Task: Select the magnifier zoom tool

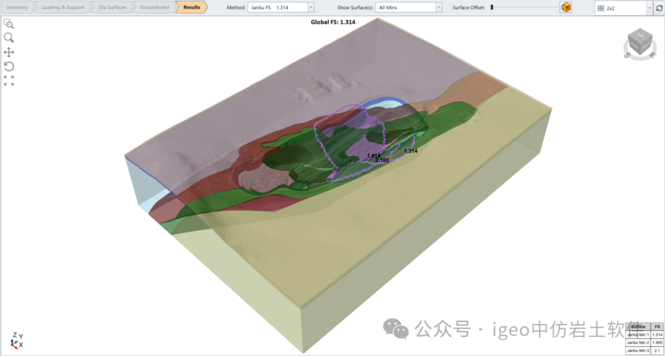Action: tap(9, 38)
